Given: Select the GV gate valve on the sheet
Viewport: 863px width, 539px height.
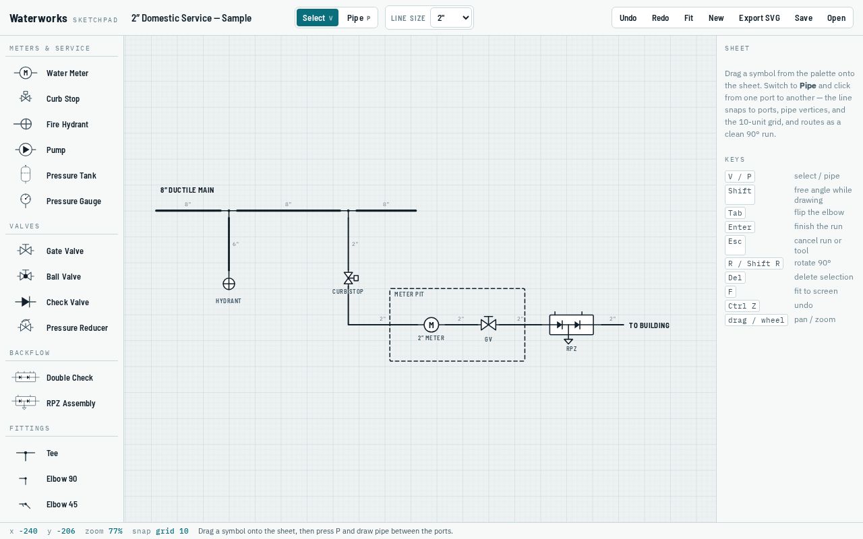Looking at the screenshot, I should click(489, 324).
